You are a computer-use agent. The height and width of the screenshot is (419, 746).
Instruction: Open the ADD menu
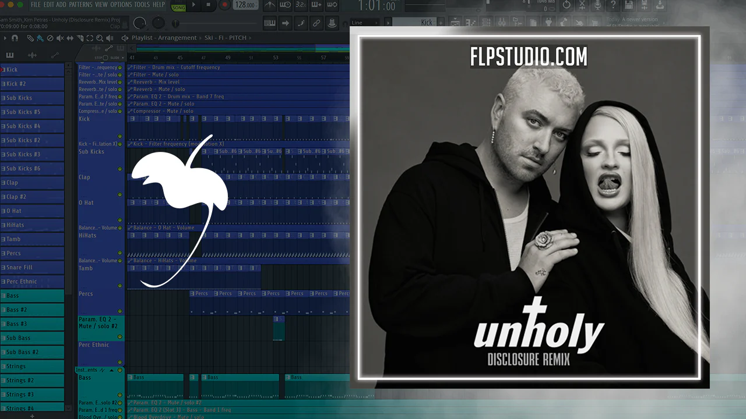click(x=61, y=5)
